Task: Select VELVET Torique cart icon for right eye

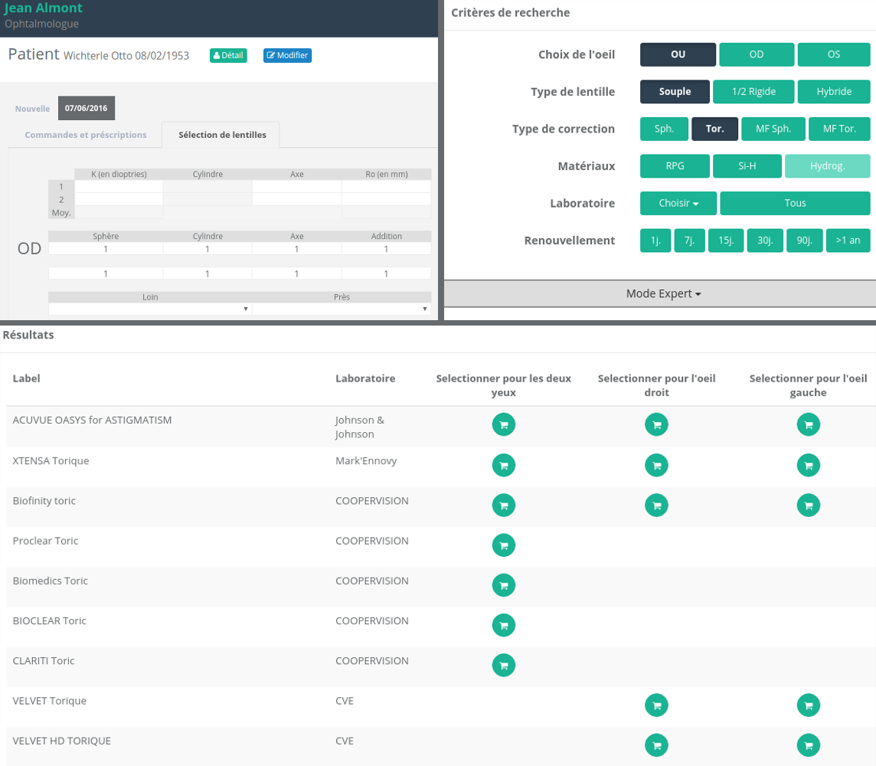Action: click(656, 705)
